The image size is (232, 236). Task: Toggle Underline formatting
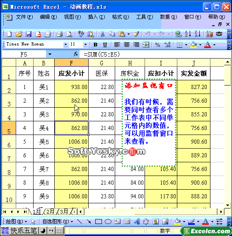click(105, 45)
